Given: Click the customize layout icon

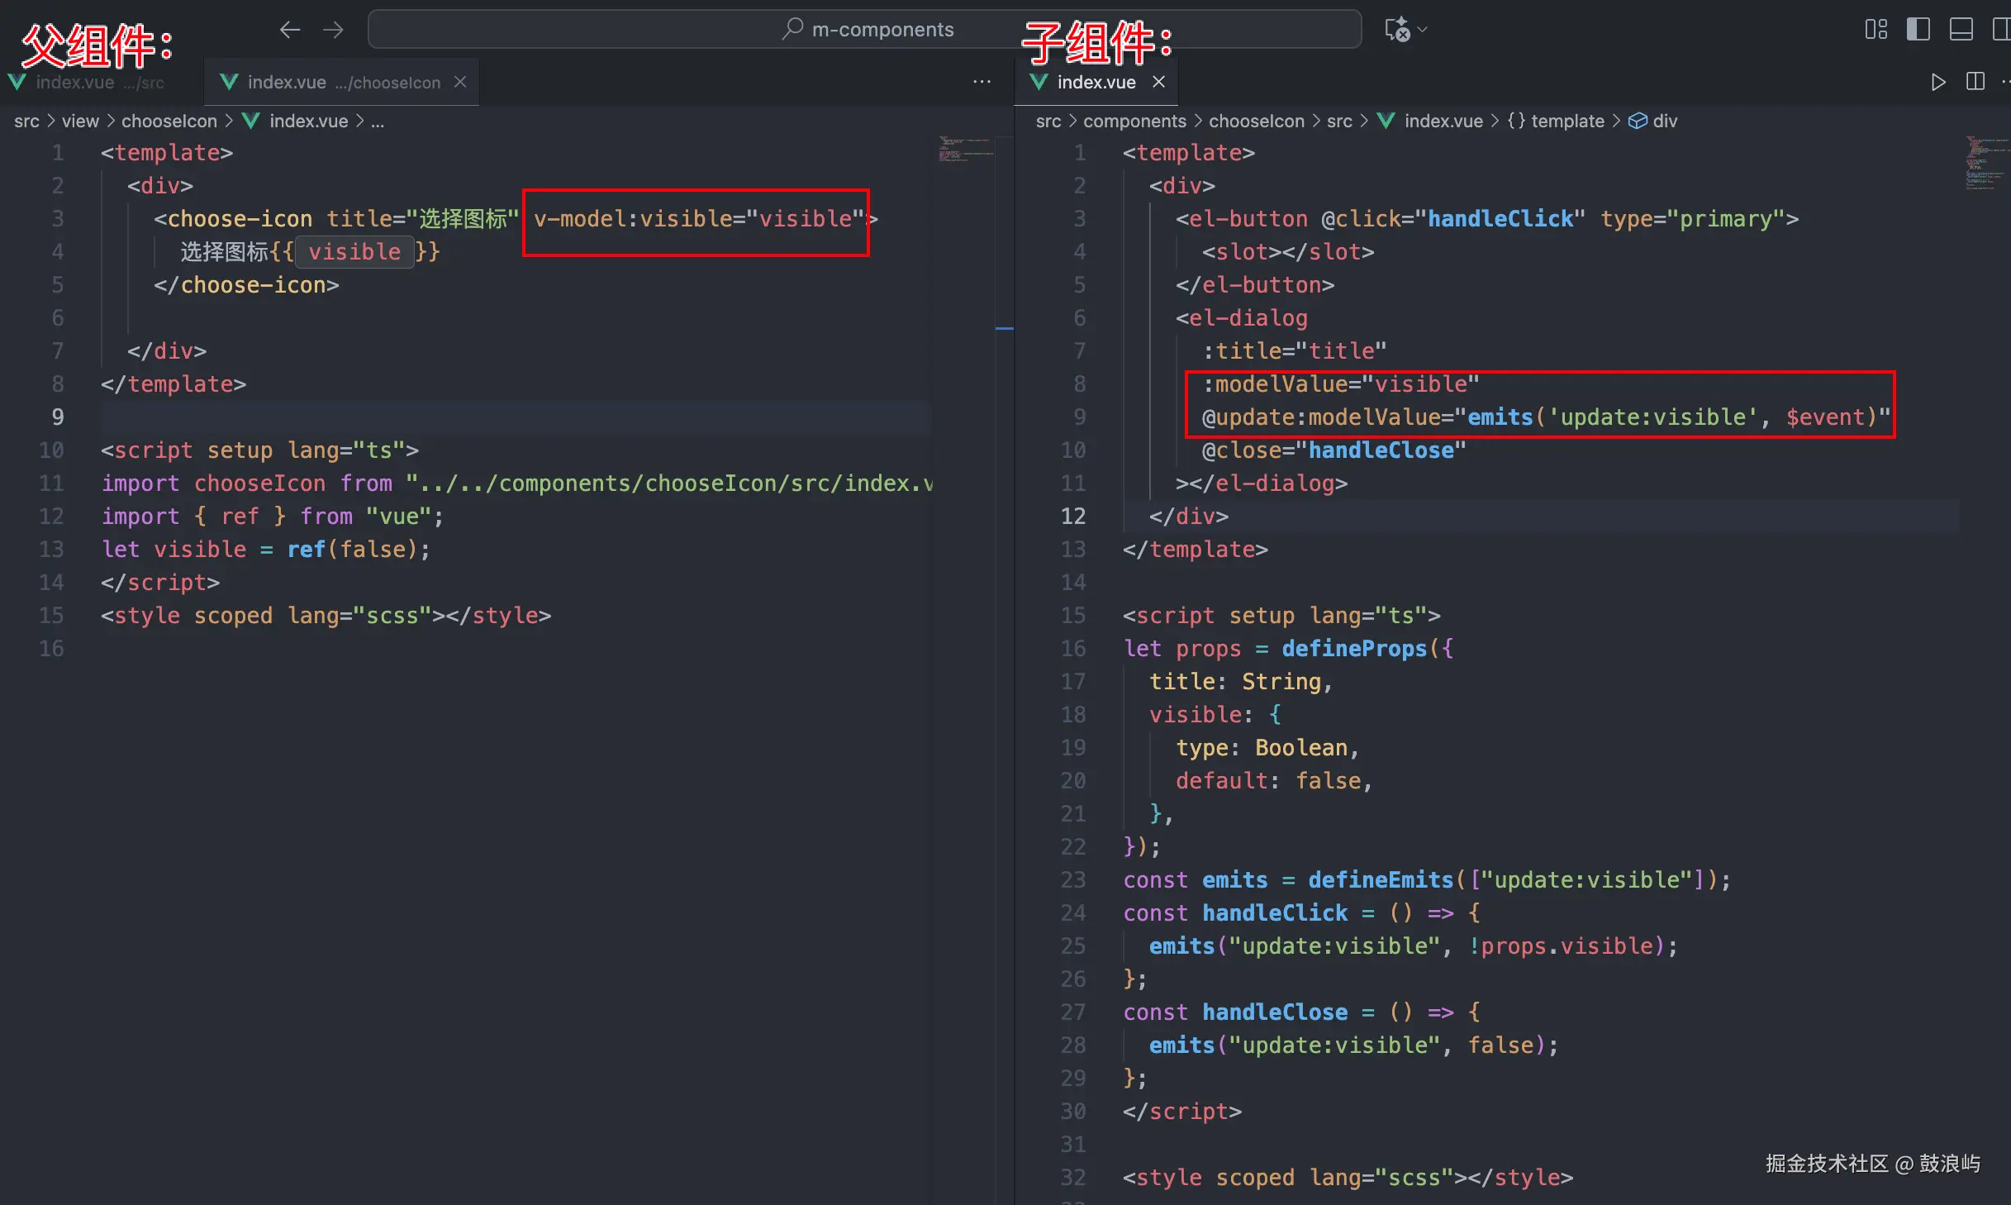Looking at the screenshot, I should [1876, 31].
